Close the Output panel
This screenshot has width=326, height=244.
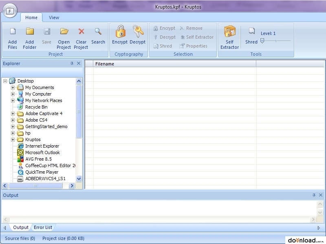pyautogui.click(x=321, y=195)
